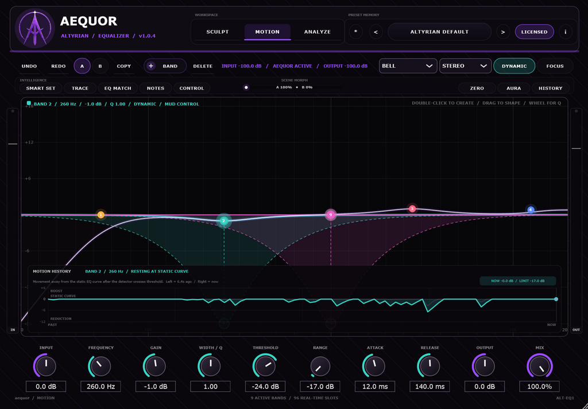
Task: Select the B state slot
Action: (x=100, y=66)
